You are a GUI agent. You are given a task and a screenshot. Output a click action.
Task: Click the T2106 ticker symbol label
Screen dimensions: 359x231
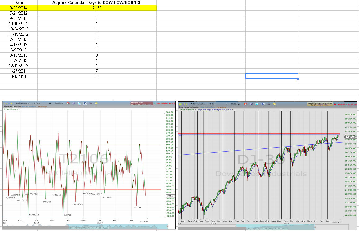[8, 103]
